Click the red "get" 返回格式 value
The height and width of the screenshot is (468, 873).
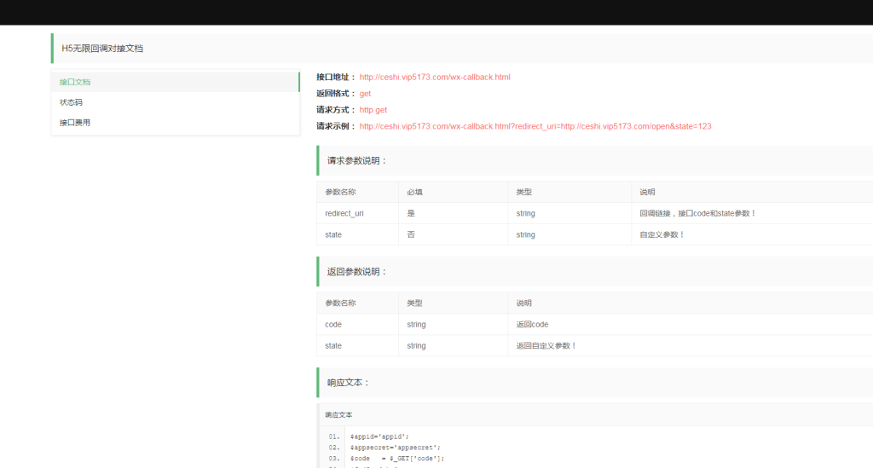[x=365, y=94]
